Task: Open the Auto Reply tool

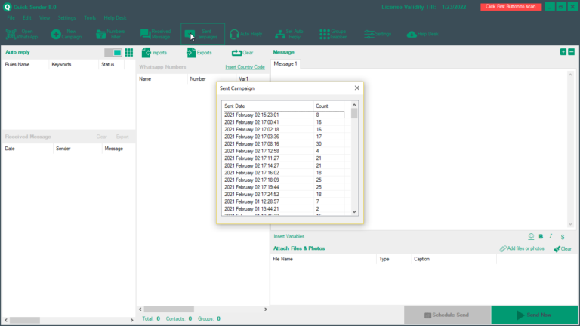Action: [x=246, y=34]
